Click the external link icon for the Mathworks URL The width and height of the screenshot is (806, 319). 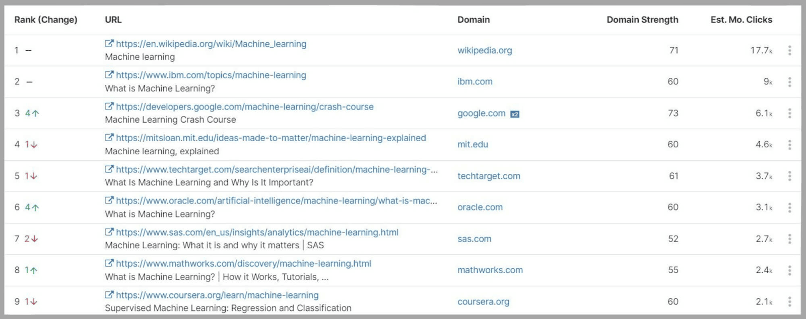click(x=109, y=263)
